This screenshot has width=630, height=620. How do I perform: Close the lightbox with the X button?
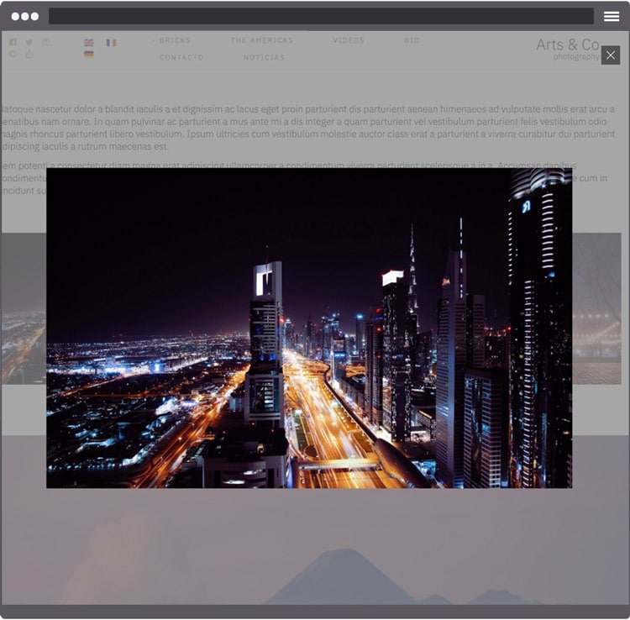[611, 55]
